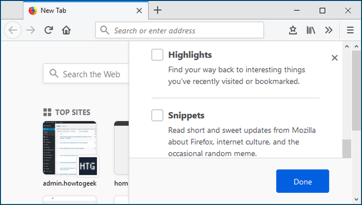Expand overflow toolbar items with double chevron

click(x=329, y=30)
